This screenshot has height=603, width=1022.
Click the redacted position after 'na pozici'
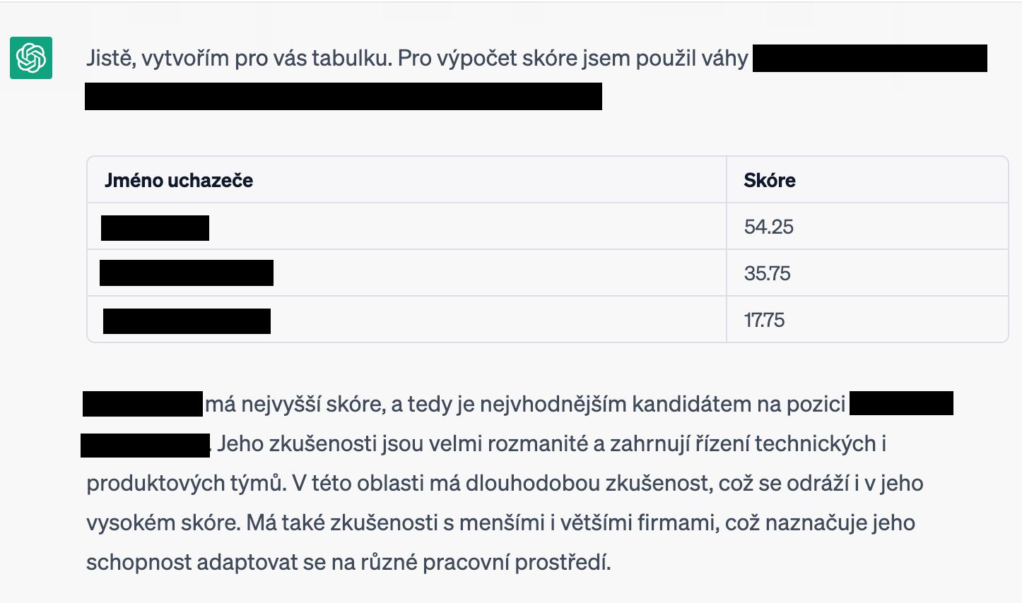point(901,403)
